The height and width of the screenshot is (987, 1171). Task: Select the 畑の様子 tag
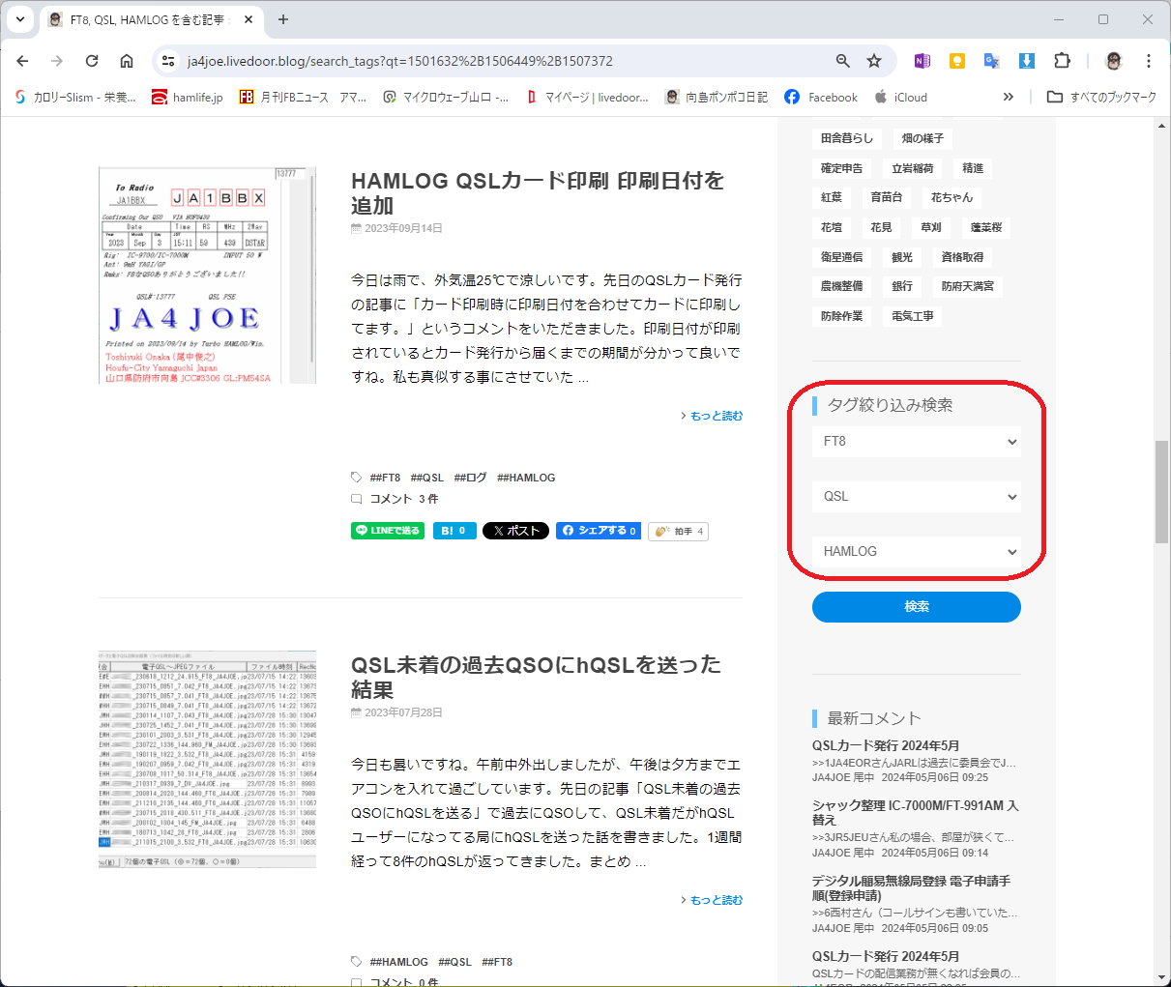[922, 138]
